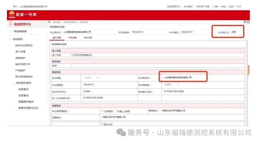This screenshot has width=260, height=143.
Task: Open 信息维护 in sidebar
Action: [x=20, y=58]
